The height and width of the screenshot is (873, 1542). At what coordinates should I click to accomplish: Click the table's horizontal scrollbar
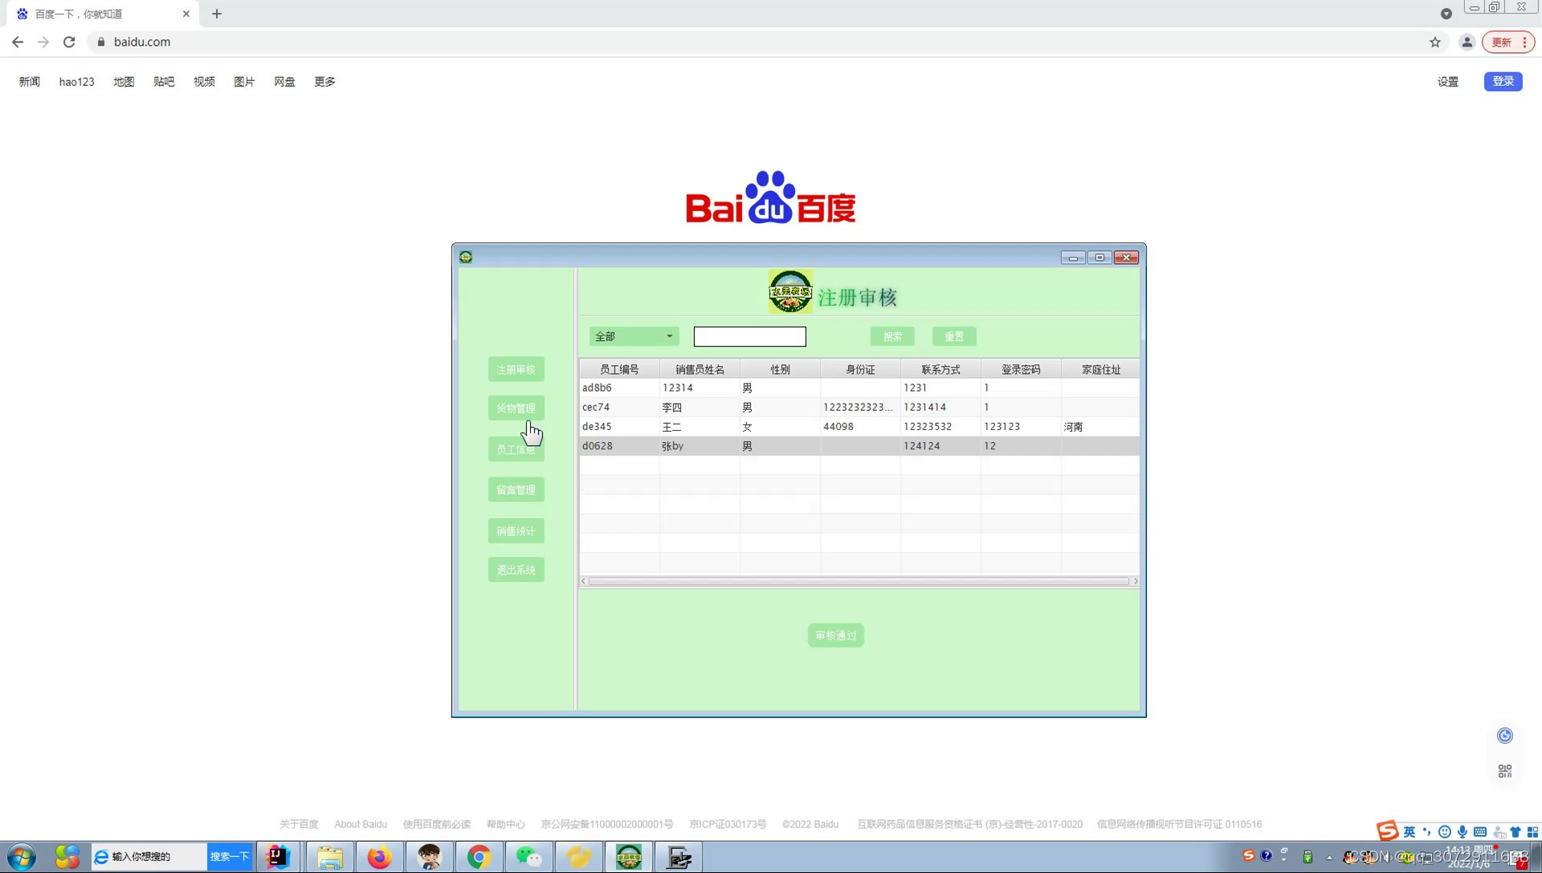859,581
